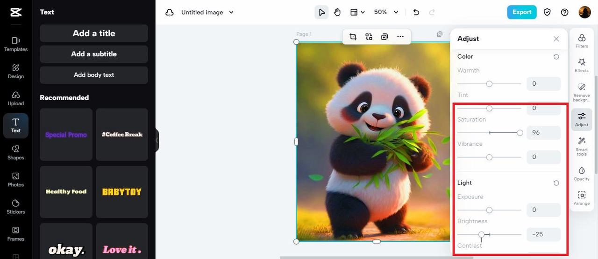Open the Design sidebar panel
Viewport: 598px width, 259px height.
click(16, 71)
